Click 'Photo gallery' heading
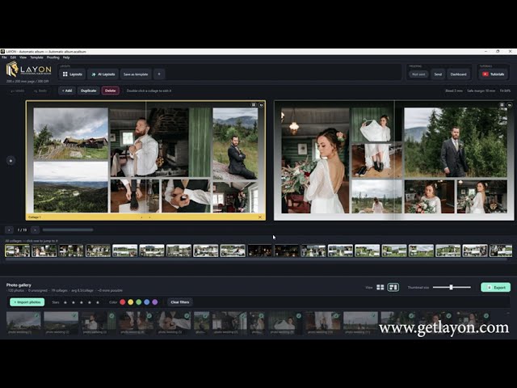The width and height of the screenshot is (517, 388). pos(19,285)
